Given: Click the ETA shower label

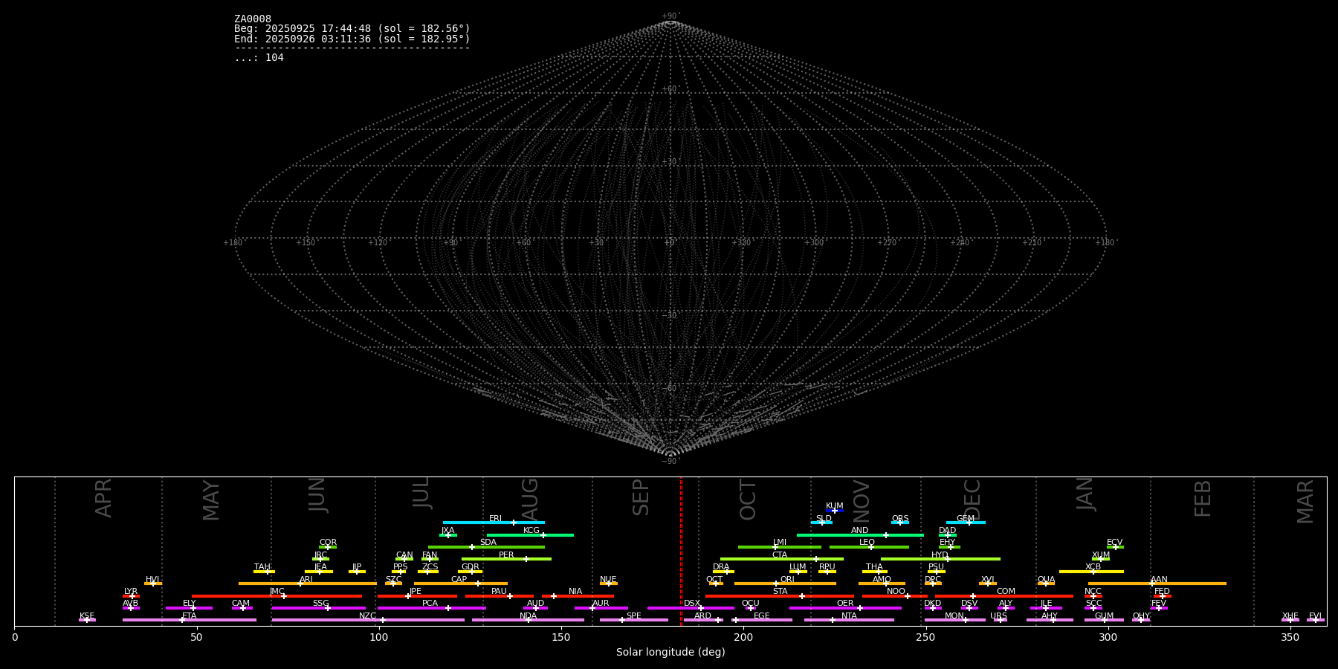Looking at the screenshot, I should click(190, 616).
